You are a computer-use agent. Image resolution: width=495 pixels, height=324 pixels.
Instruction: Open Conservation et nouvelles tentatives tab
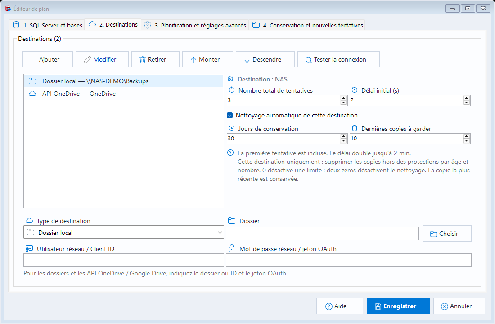point(308,25)
